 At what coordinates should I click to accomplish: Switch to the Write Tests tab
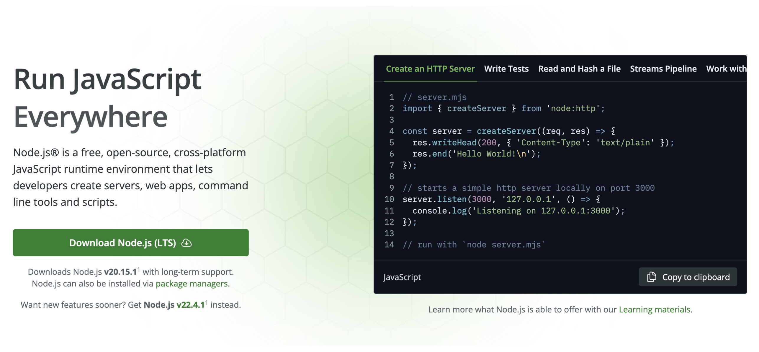(x=506, y=69)
